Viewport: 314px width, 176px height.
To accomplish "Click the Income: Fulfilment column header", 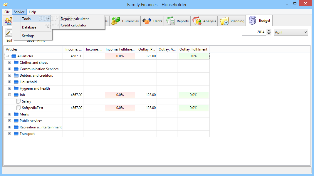I will click(x=120, y=49).
